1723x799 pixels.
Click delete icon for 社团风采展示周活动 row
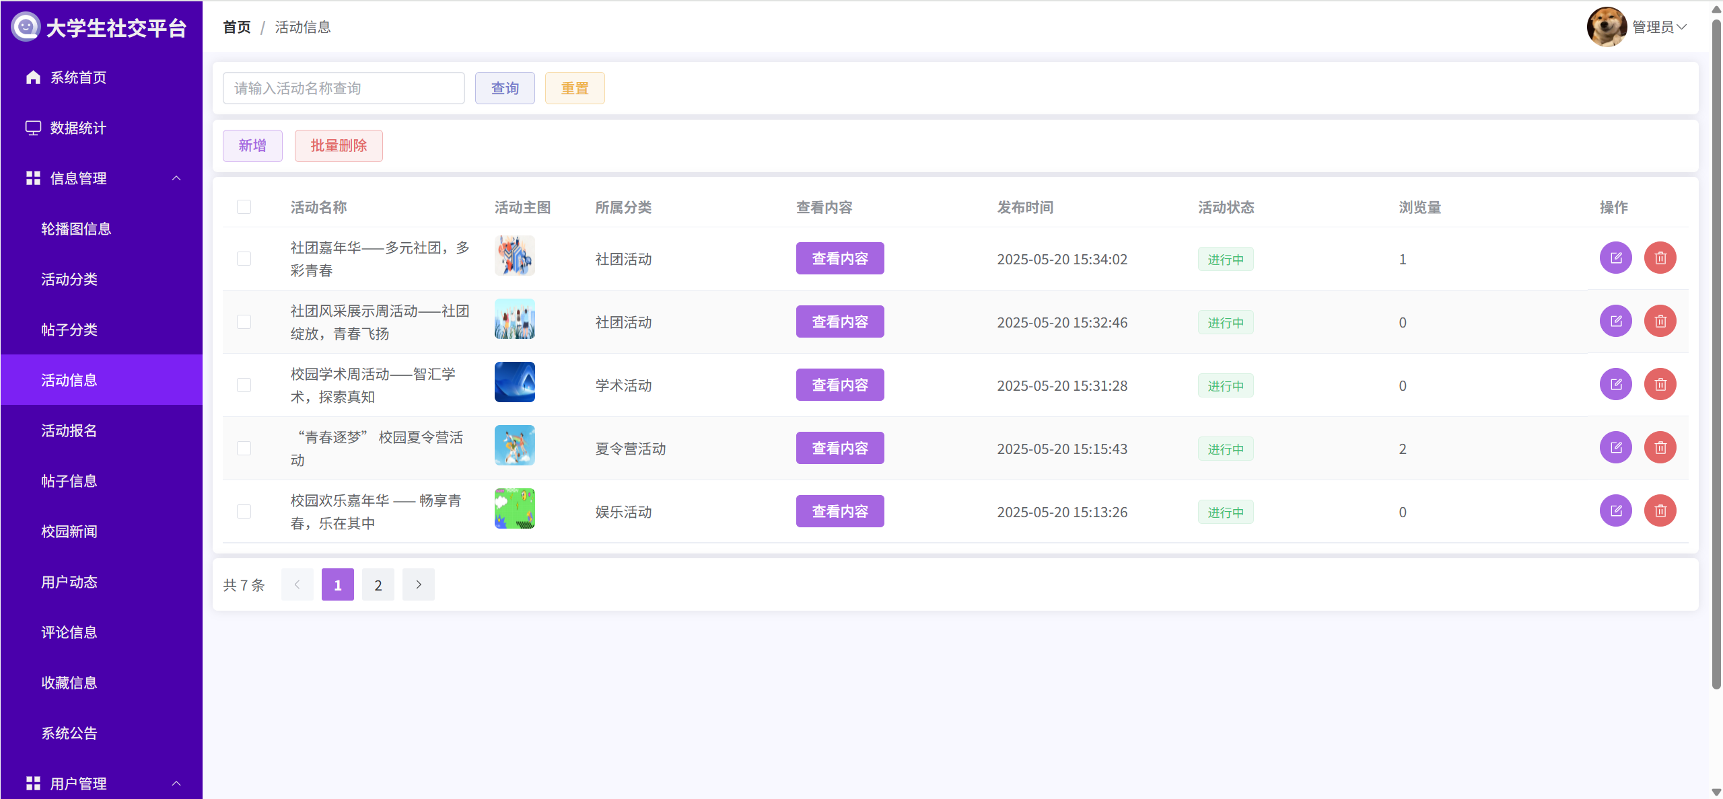pyautogui.click(x=1660, y=321)
